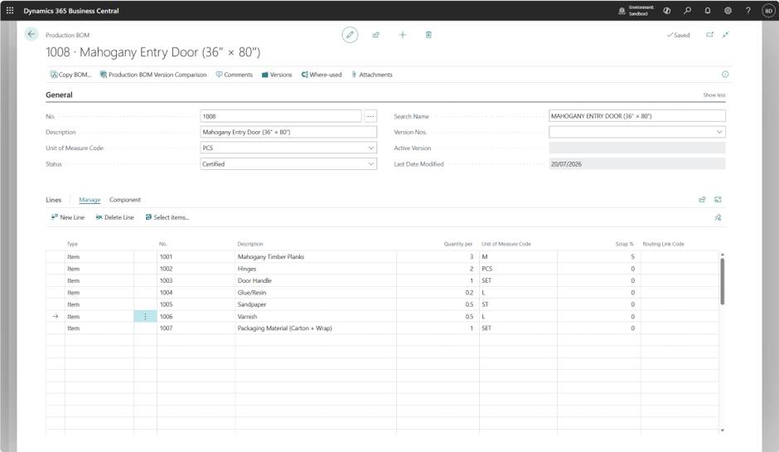Share the Lines part with its icon
The height and width of the screenshot is (452, 779).
702,200
